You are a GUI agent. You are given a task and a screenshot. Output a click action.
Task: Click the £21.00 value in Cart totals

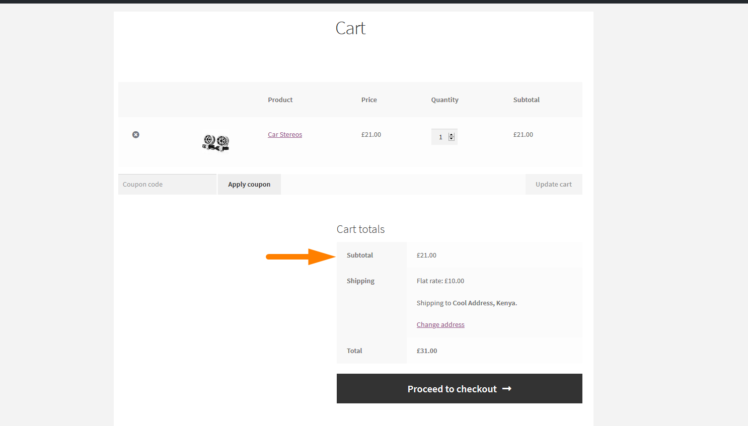426,255
